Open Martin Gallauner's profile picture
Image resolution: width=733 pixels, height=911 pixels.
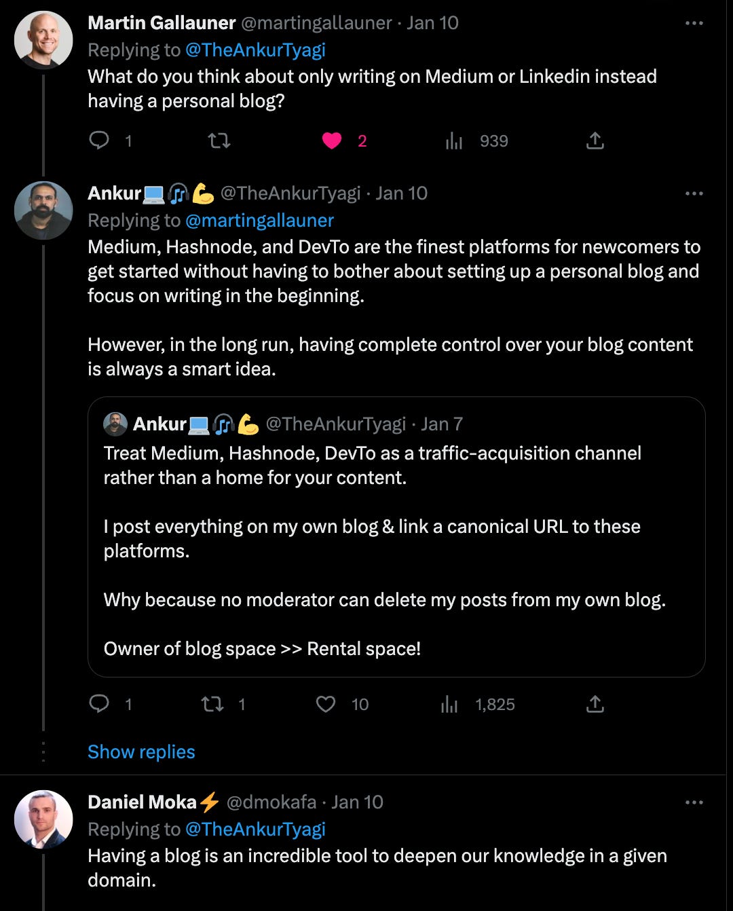click(x=43, y=40)
